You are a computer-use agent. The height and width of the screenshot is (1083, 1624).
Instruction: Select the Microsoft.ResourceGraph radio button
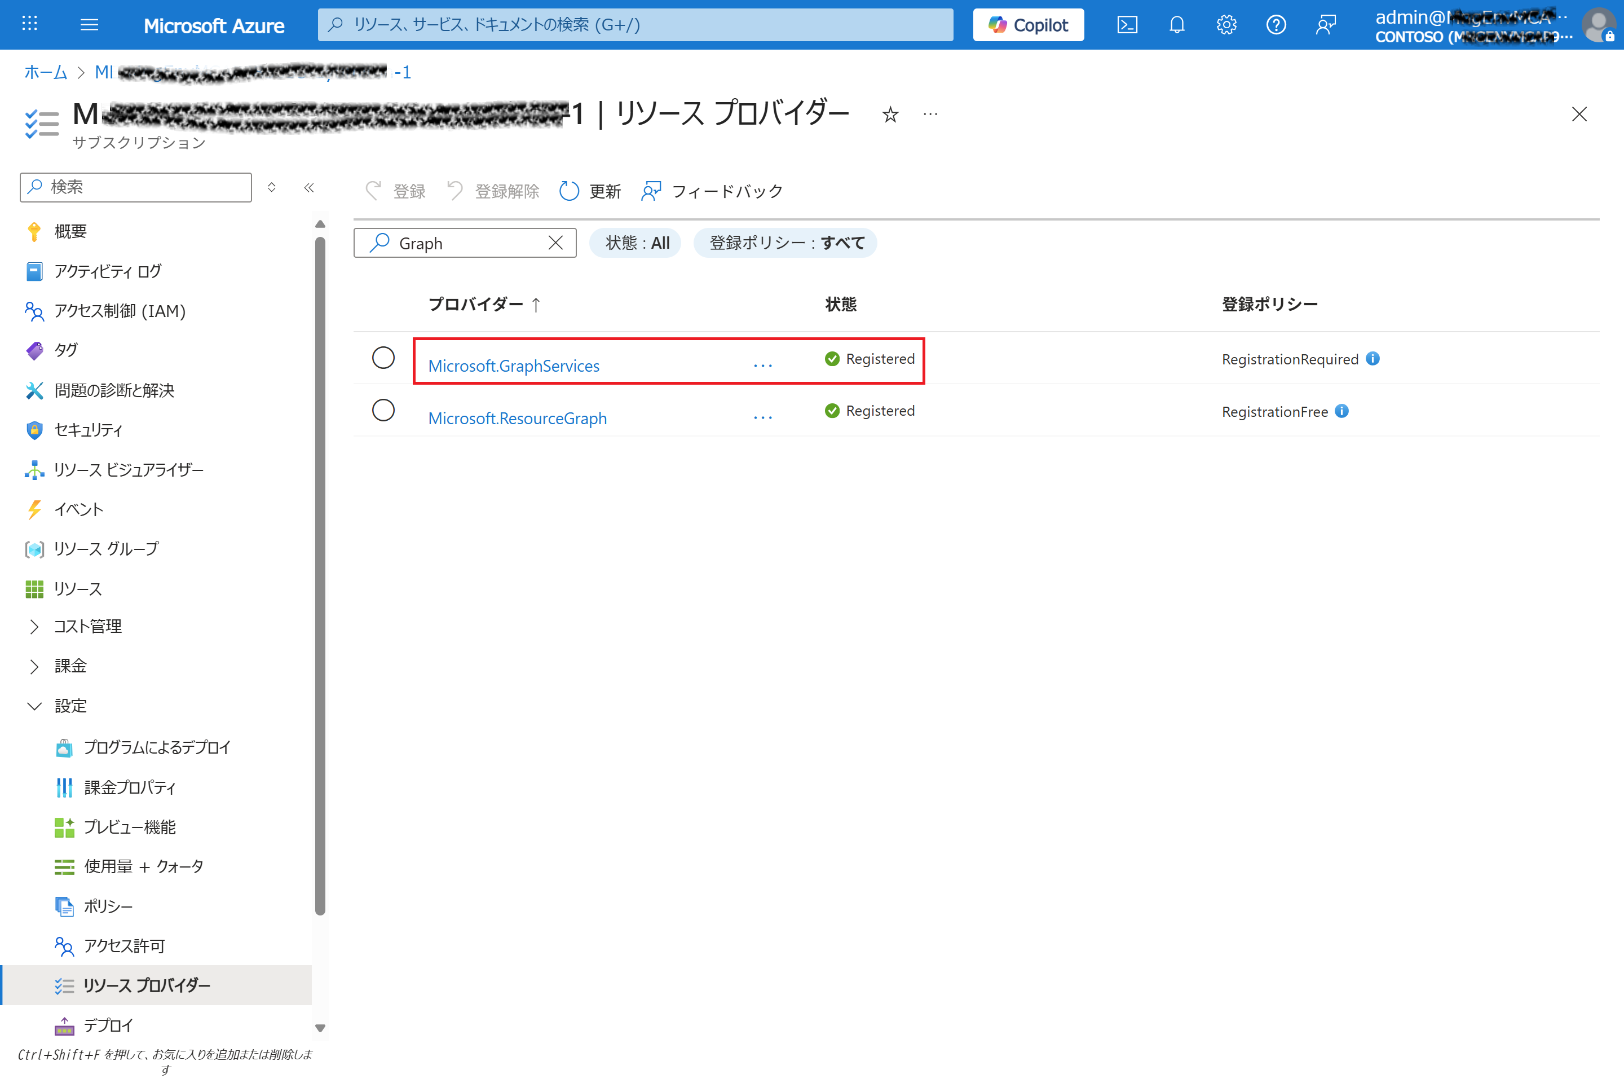[x=383, y=410]
